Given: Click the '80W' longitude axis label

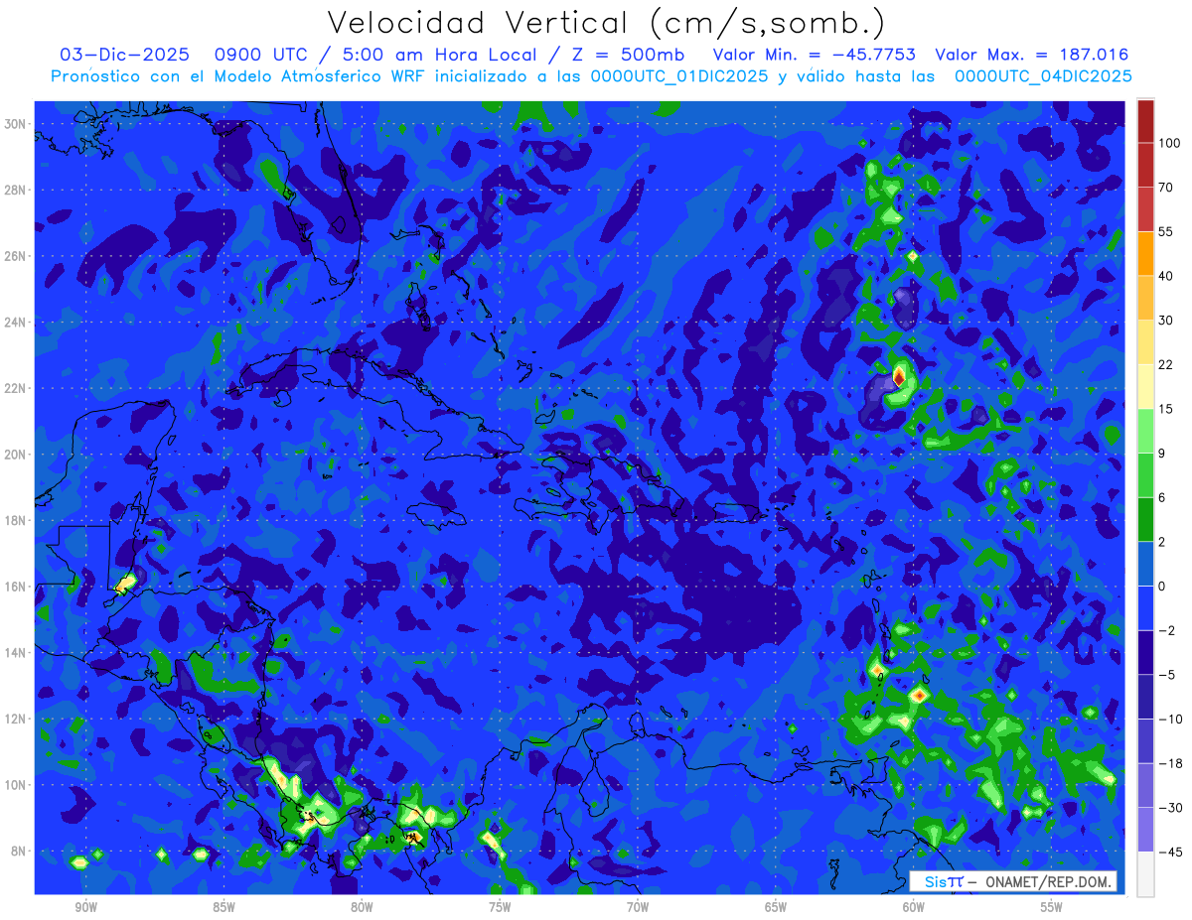Looking at the screenshot, I should [362, 907].
